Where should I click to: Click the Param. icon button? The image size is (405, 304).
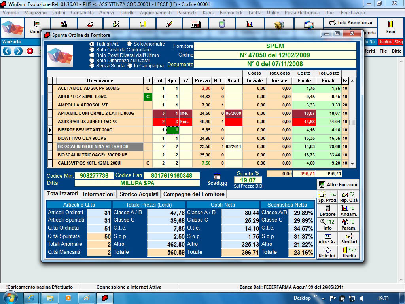click(348, 224)
